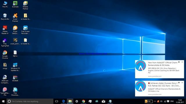Show hidden system tray icons

point(155,101)
